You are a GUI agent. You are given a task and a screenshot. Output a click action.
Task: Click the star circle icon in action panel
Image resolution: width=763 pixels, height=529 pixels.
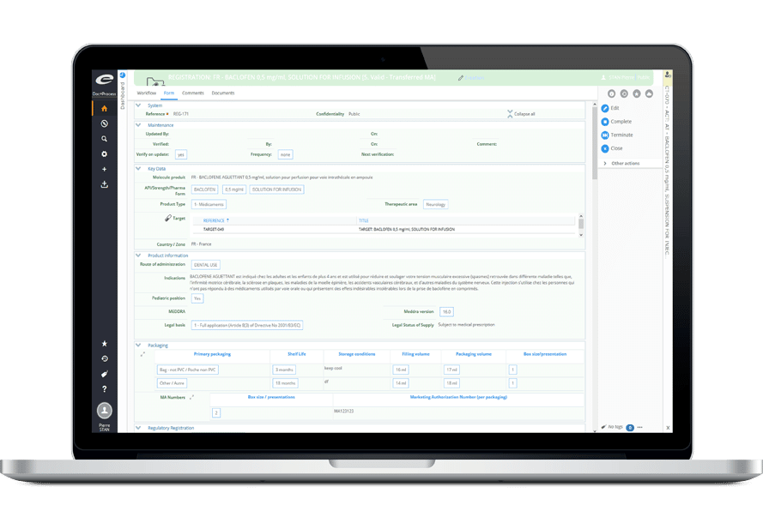(637, 93)
